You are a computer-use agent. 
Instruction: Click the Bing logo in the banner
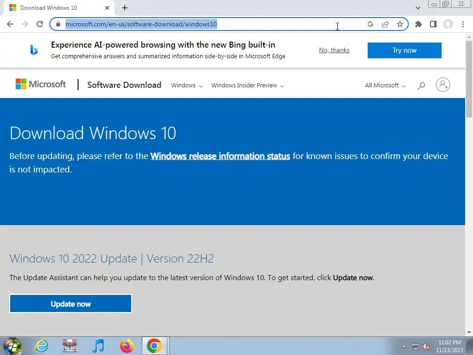(34, 49)
